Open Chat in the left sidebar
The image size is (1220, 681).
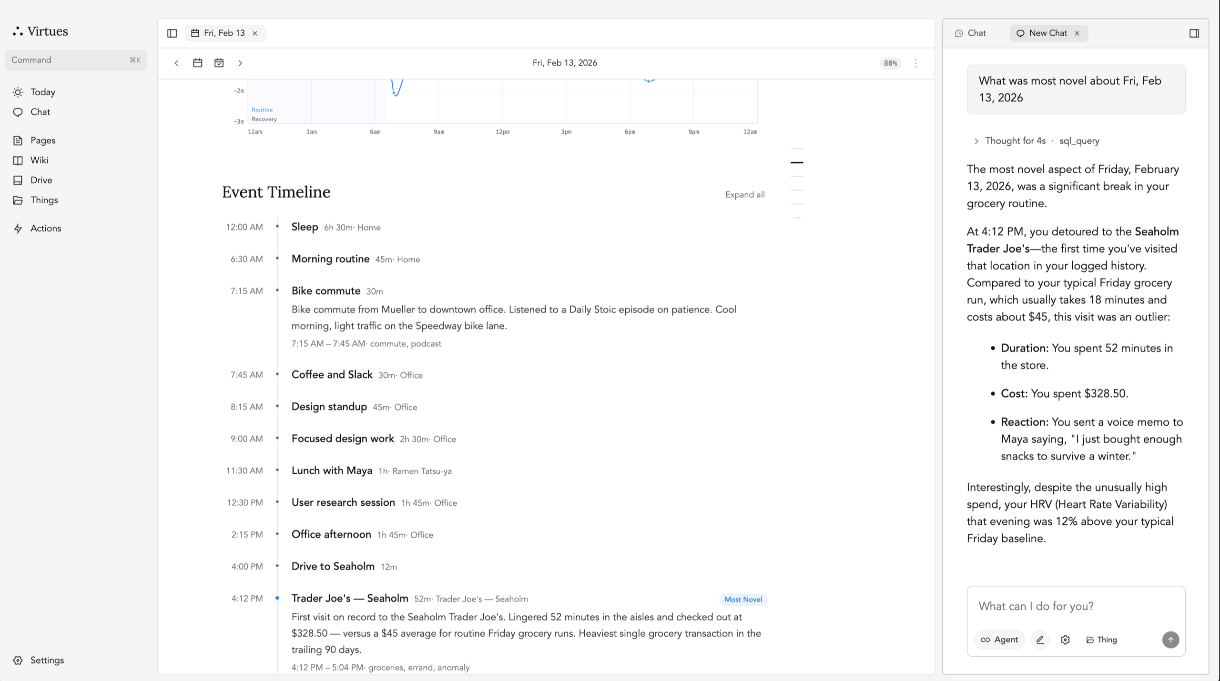[40, 112]
